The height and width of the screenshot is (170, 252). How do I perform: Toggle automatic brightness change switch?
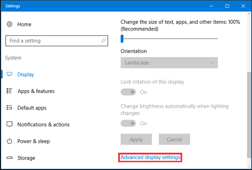point(128,124)
